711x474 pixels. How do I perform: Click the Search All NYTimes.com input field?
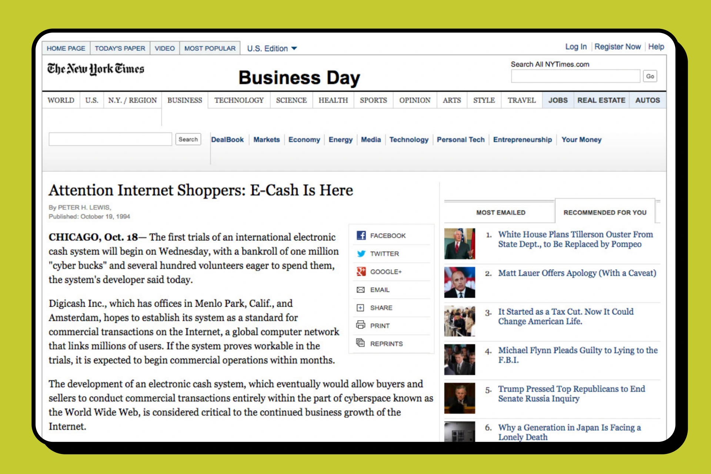point(575,76)
